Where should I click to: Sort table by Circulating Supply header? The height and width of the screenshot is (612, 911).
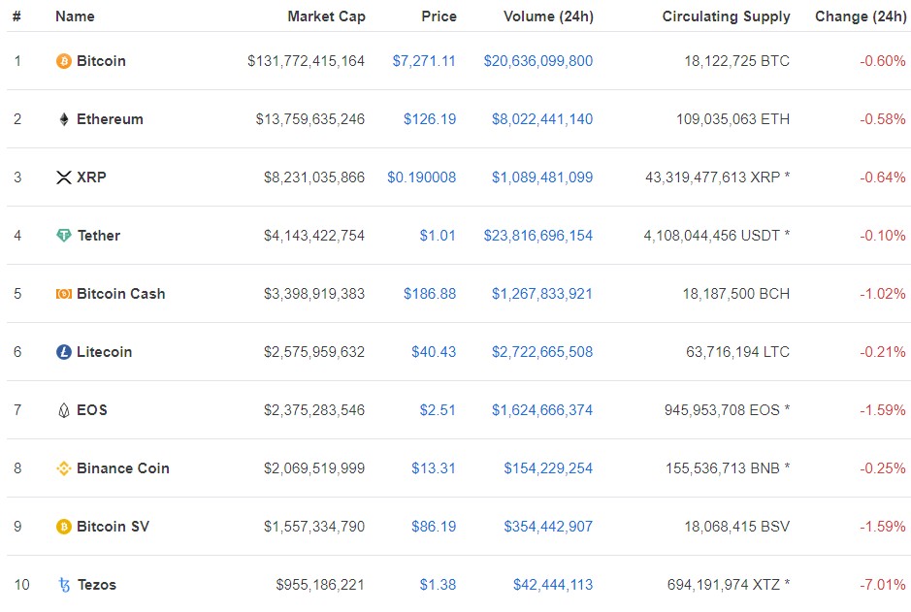(x=727, y=16)
